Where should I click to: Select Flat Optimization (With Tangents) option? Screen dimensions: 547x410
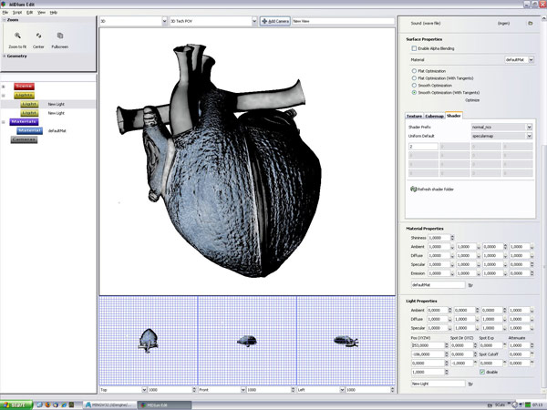click(414, 78)
